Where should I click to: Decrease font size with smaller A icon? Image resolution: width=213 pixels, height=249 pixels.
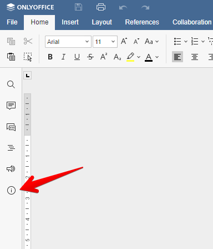tap(136, 41)
